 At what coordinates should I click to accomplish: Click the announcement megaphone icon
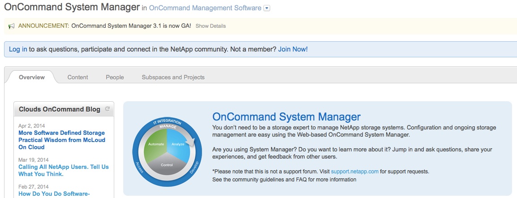coord(12,26)
